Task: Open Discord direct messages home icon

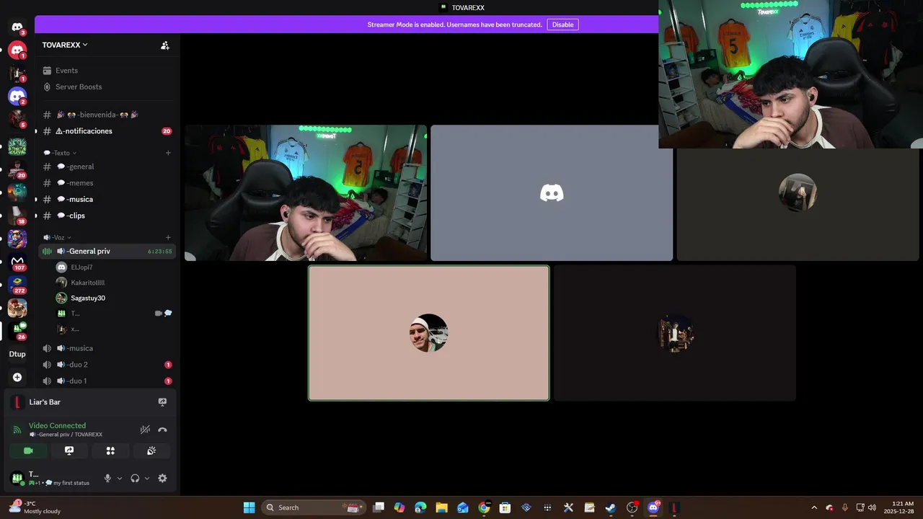Action: click(x=17, y=27)
